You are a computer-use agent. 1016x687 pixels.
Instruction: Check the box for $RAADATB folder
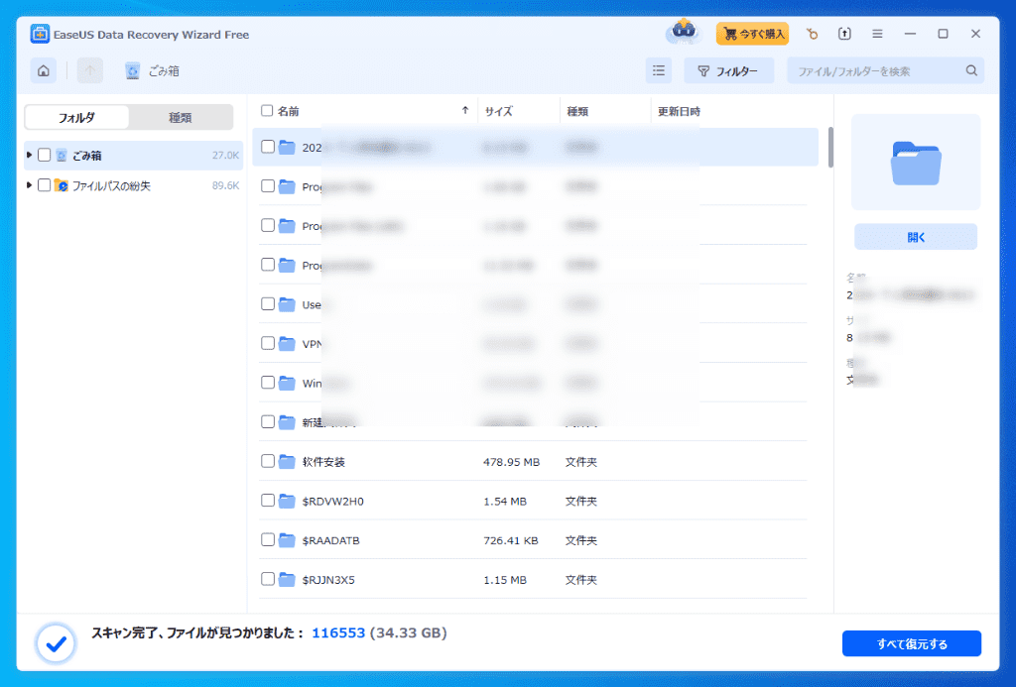pyautogui.click(x=268, y=539)
